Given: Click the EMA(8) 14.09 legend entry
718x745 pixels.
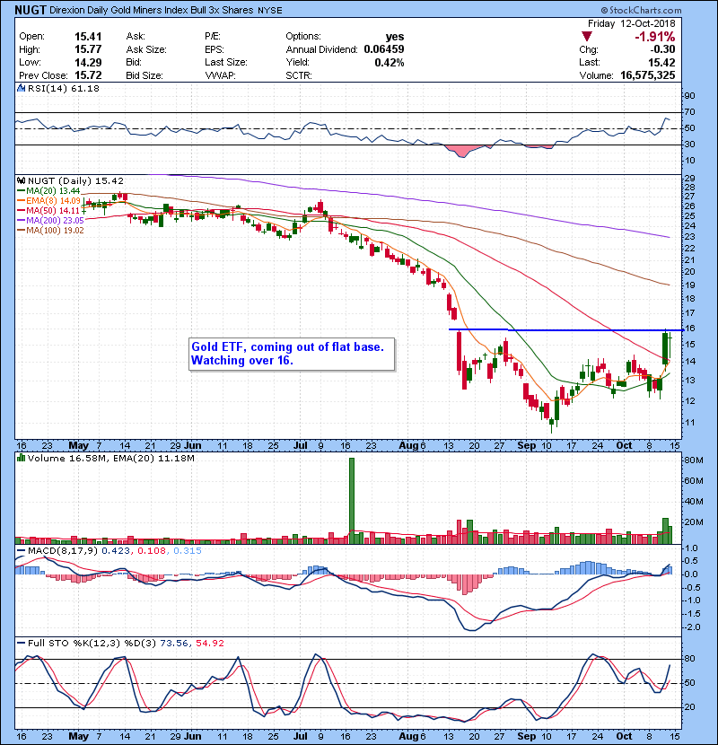Looking at the screenshot, I should pyautogui.click(x=49, y=201).
